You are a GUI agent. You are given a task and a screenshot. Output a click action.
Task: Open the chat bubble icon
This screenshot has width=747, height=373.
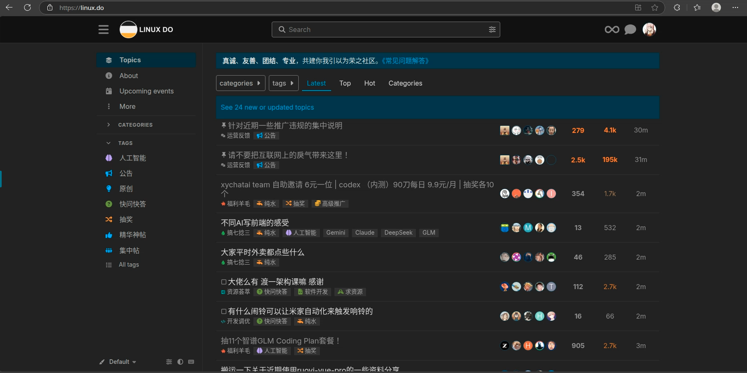click(x=630, y=29)
